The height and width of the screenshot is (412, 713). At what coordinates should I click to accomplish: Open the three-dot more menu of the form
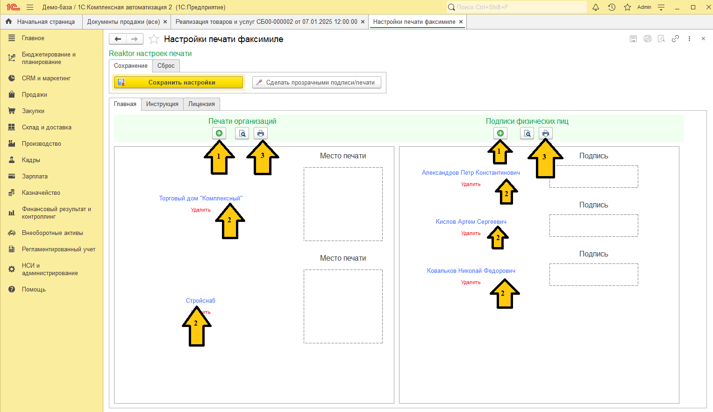[689, 39]
